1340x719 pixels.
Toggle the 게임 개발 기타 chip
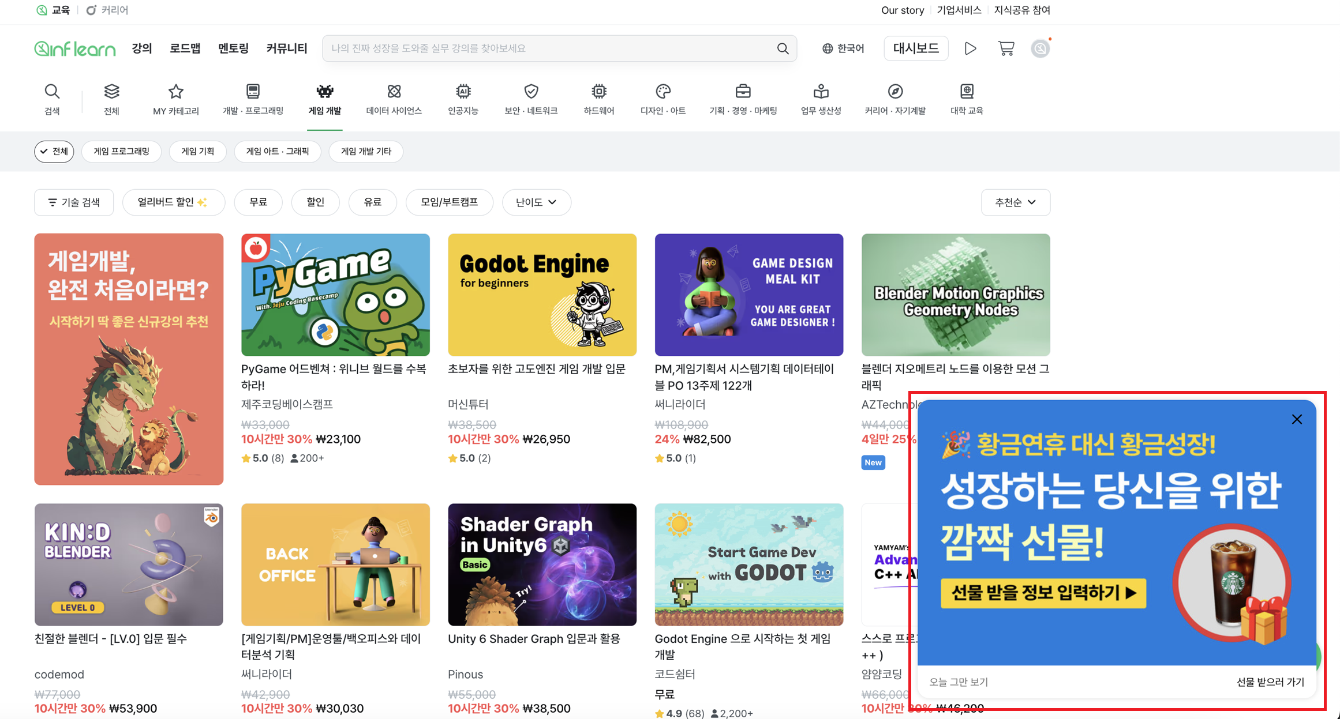366,152
